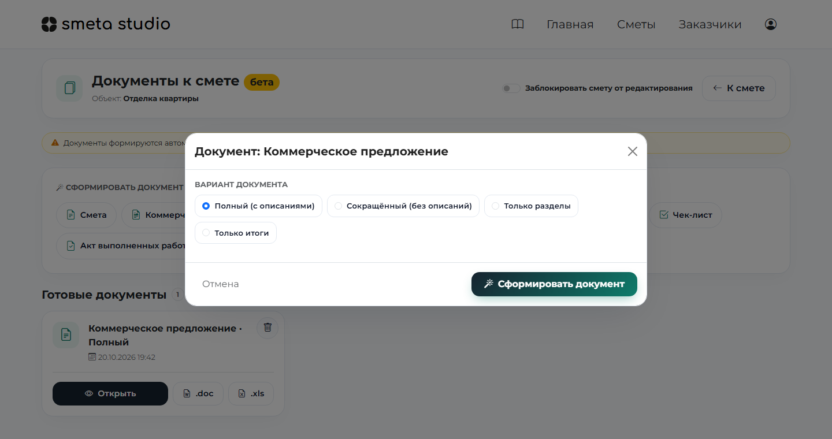This screenshot has width=832, height=439.
Task: Select Только разделы variant
Action: pos(531,206)
